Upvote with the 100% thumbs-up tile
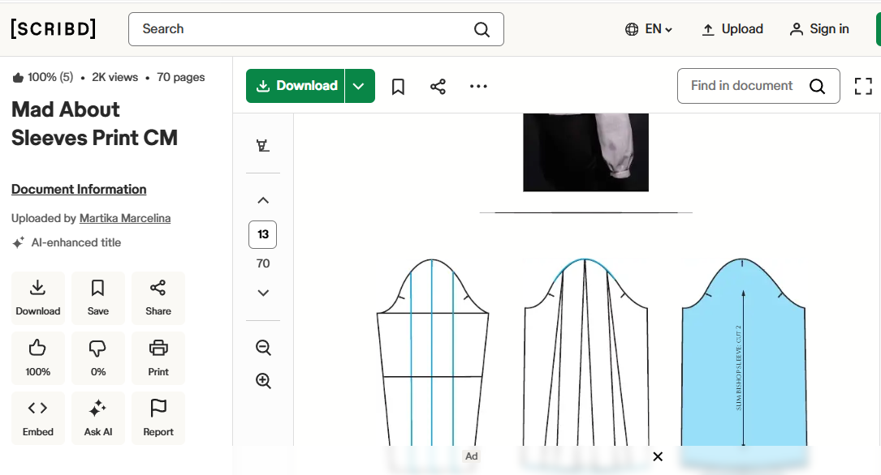 click(37, 357)
